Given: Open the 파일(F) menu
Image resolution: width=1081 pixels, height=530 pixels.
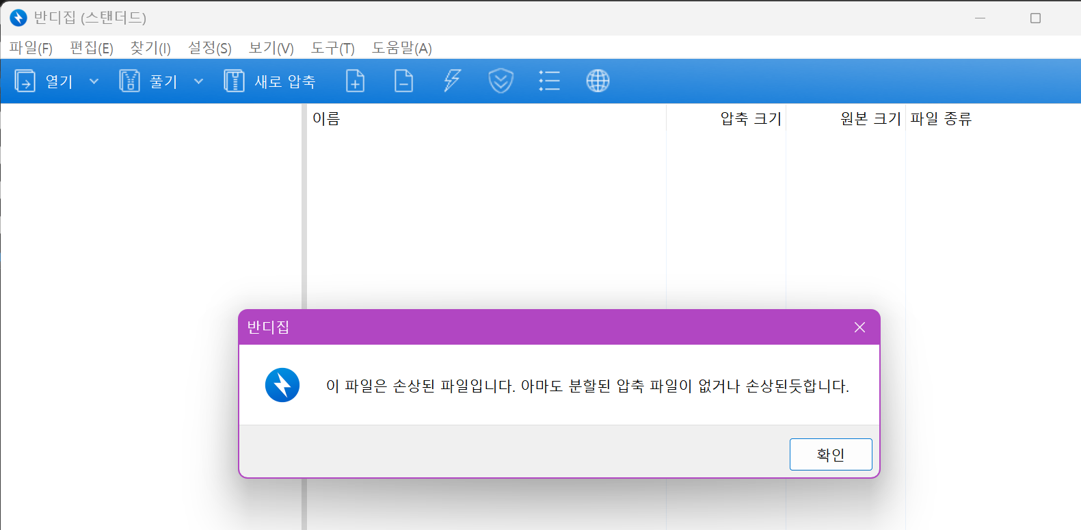Looking at the screenshot, I should [31, 48].
